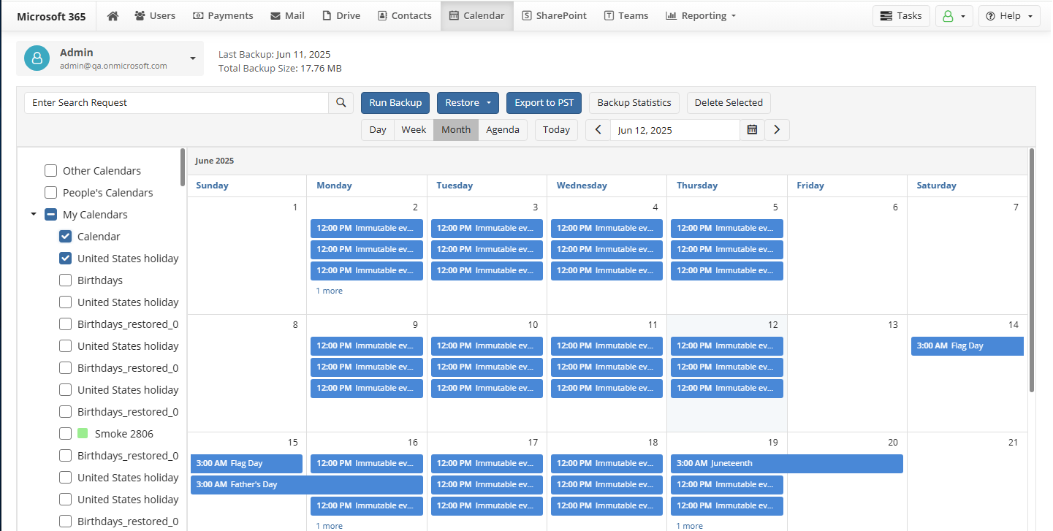Check the Other Calendars checkbox

click(50, 171)
